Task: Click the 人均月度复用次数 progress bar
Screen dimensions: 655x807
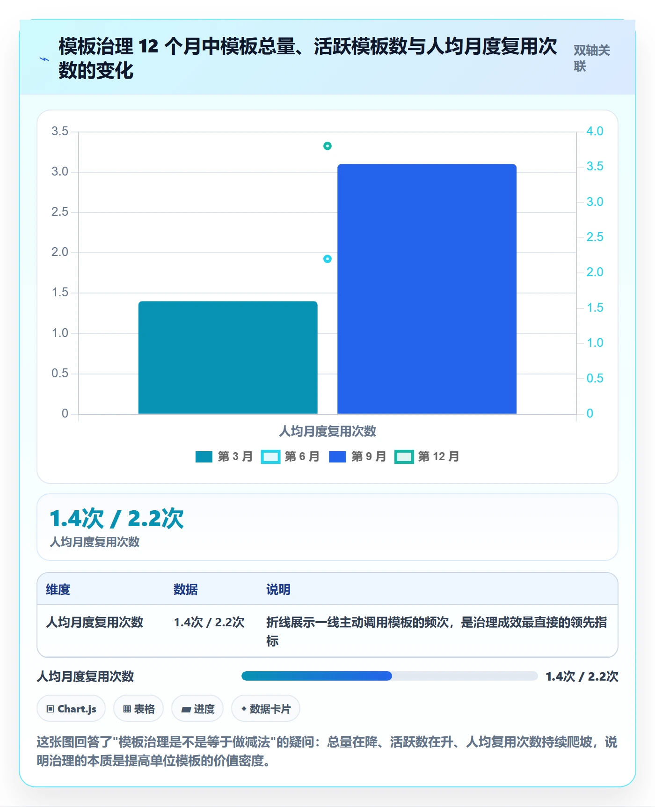Action: click(x=389, y=676)
